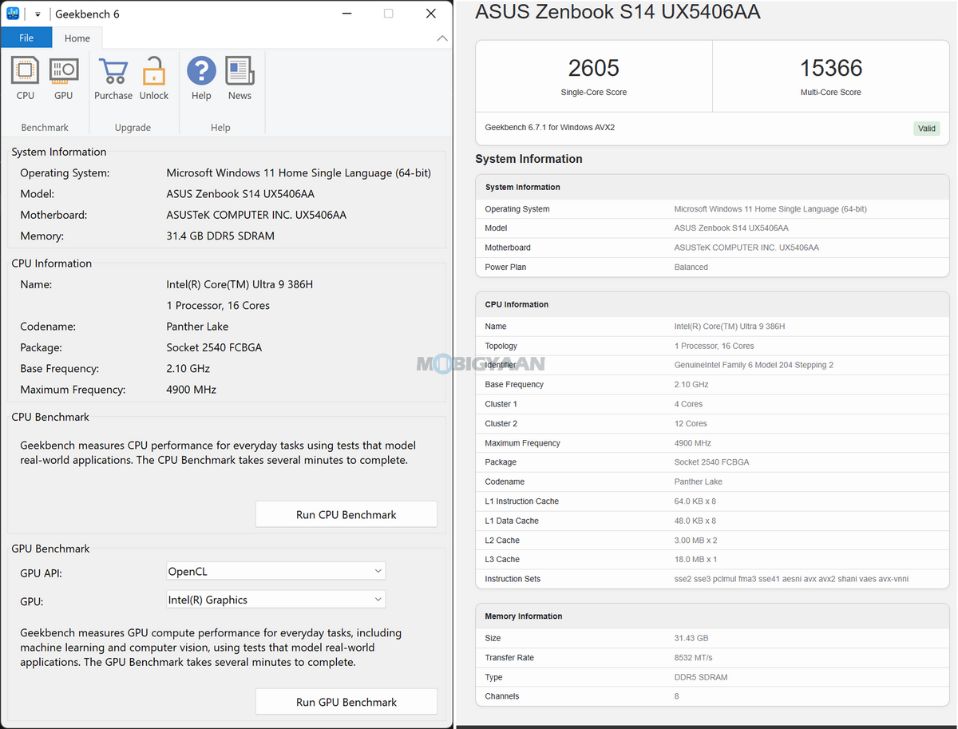Screen dimensions: 958x729
Task: Collapse the ribbon with the chevron
Action: click(442, 38)
